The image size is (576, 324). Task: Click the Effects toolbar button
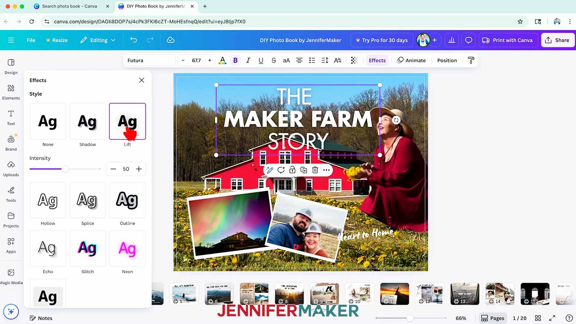pyautogui.click(x=377, y=61)
